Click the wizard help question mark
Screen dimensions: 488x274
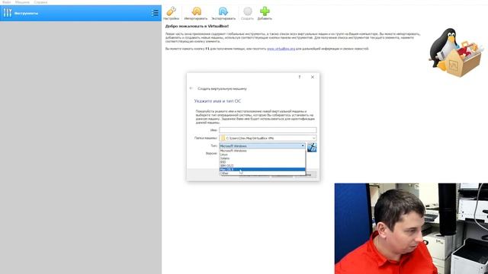pyautogui.click(x=300, y=77)
